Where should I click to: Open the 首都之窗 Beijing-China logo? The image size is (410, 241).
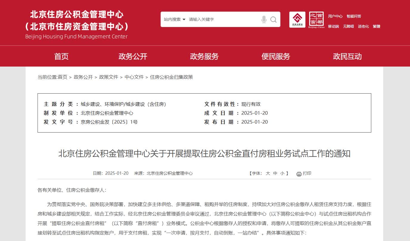[x=316, y=20]
